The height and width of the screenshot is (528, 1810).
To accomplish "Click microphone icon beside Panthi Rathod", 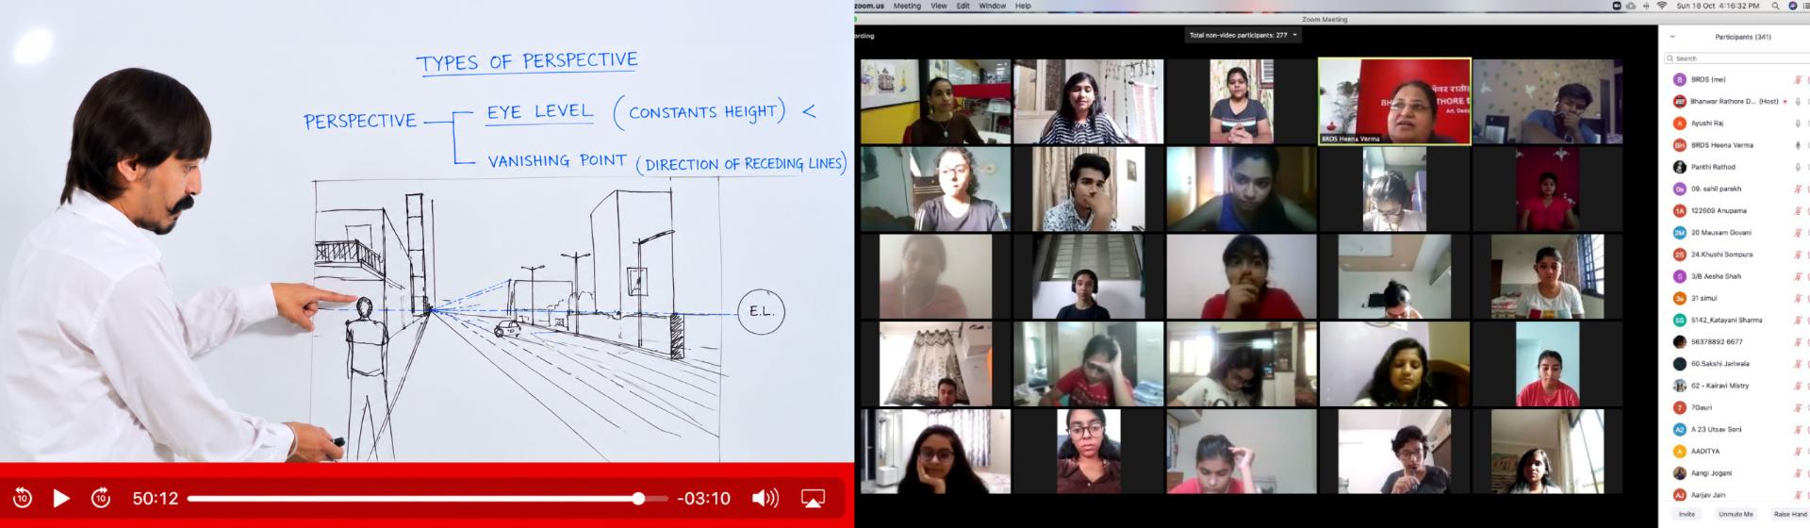I will (1798, 167).
